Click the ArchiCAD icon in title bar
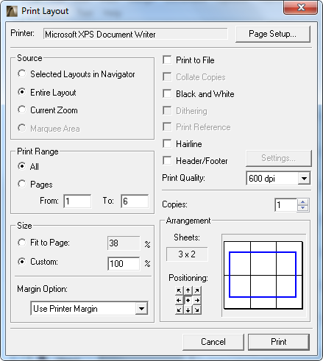Image resolution: width=323 pixels, height=361 pixels. pyautogui.click(x=12, y=11)
